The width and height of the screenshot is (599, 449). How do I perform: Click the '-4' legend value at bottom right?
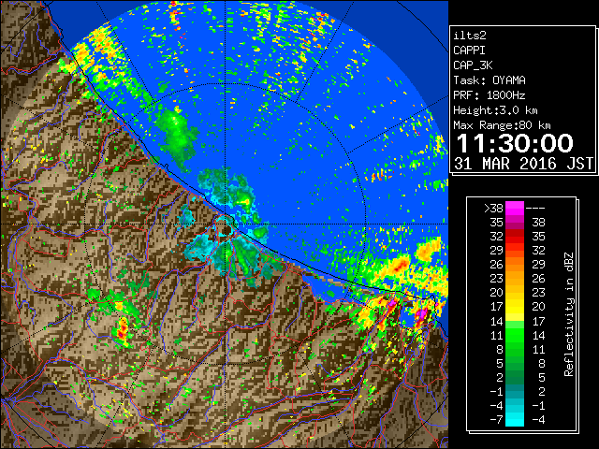538,420
